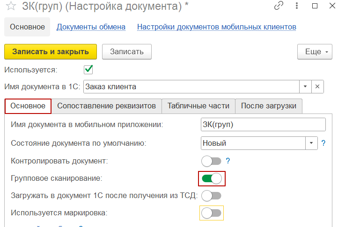
Task: Enable the Контролировать документ toggle
Action: pos(211,161)
